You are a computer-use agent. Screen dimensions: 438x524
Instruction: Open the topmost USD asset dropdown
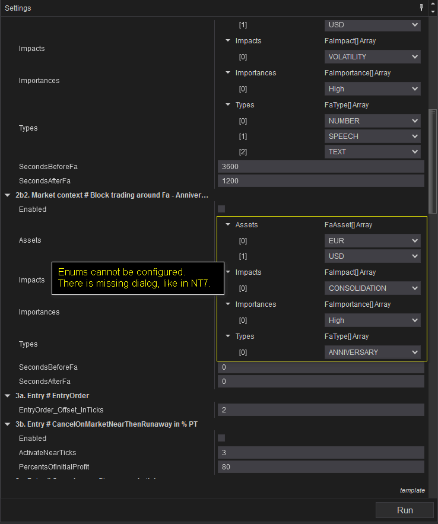click(x=372, y=25)
